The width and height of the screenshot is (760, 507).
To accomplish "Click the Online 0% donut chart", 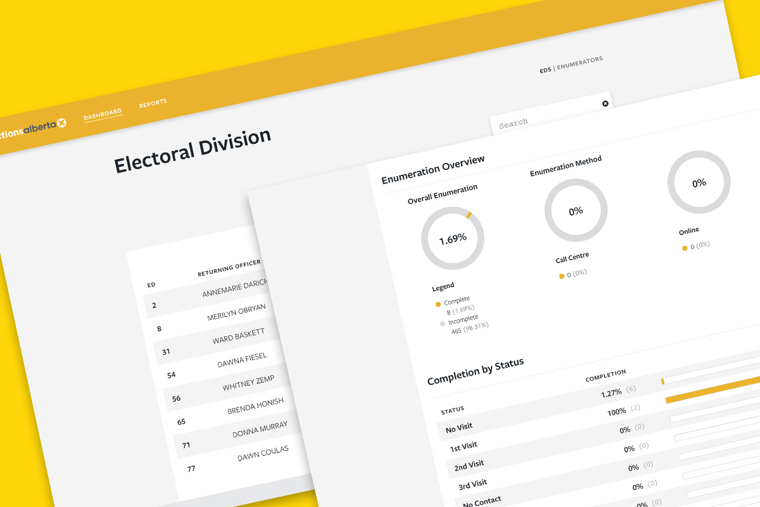I will coord(699,182).
